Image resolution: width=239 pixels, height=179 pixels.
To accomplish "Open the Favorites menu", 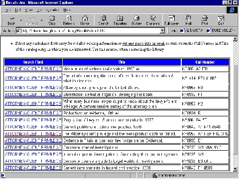I will pyautogui.click(x=52, y=10).
